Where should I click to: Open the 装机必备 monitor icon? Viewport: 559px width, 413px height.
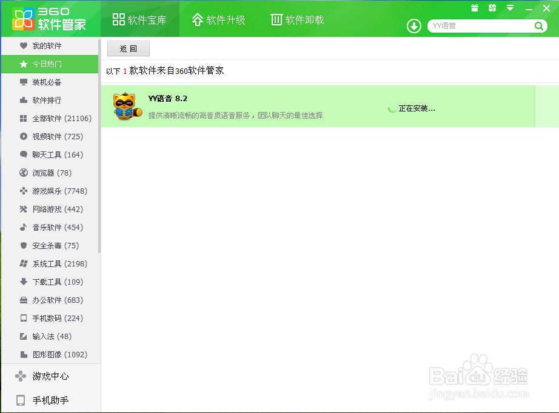point(24,82)
